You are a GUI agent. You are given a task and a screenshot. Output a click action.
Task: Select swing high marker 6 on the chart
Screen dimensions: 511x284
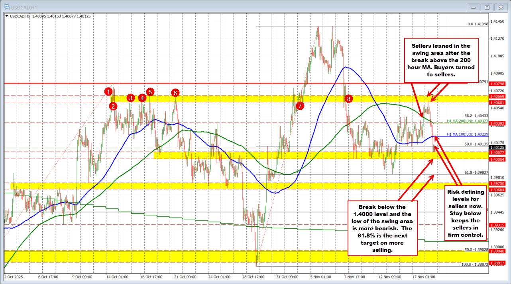(175, 93)
